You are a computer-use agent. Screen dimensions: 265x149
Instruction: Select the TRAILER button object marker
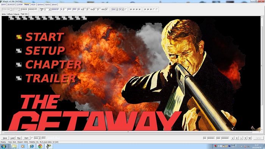point(19,78)
